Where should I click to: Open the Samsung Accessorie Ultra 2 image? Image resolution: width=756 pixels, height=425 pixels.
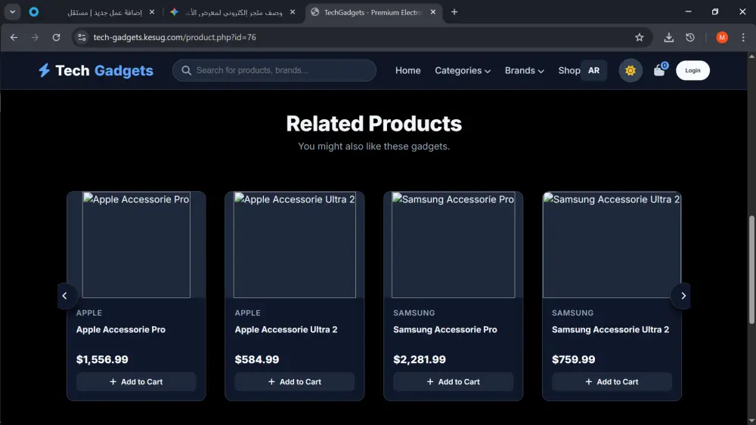coord(612,245)
